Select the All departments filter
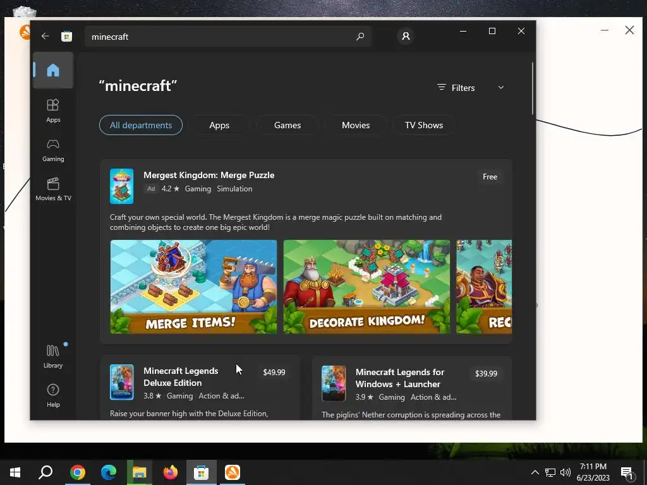The width and height of the screenshot is (647, 485). pos(141,125)
